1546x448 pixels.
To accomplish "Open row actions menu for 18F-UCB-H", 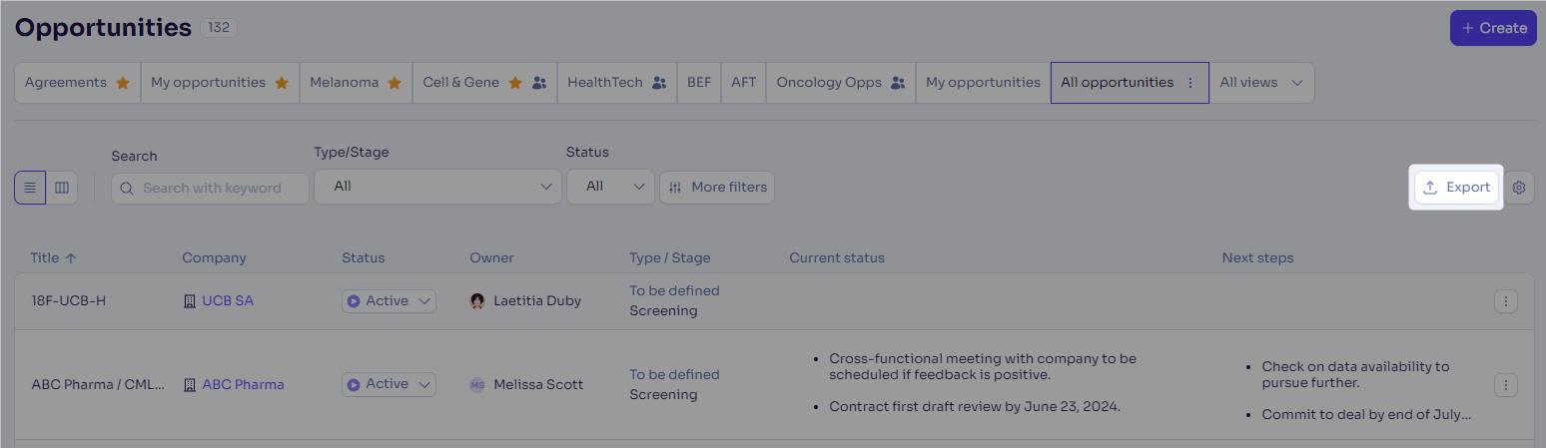I will click(x=1506, y=301).
